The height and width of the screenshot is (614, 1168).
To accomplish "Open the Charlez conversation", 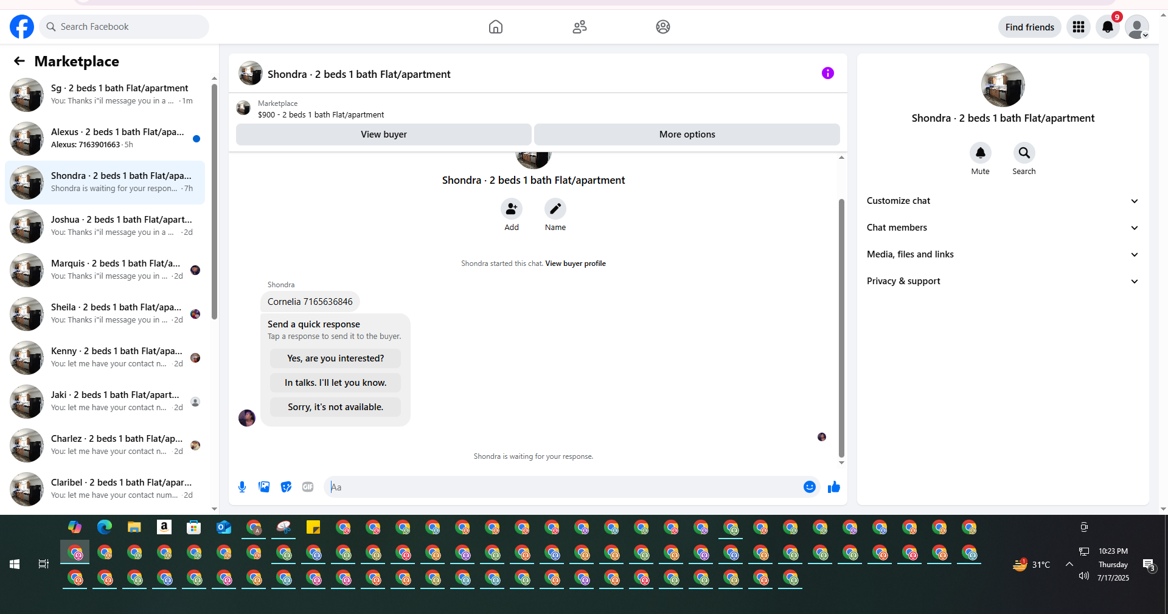I will tap(105, 445).
